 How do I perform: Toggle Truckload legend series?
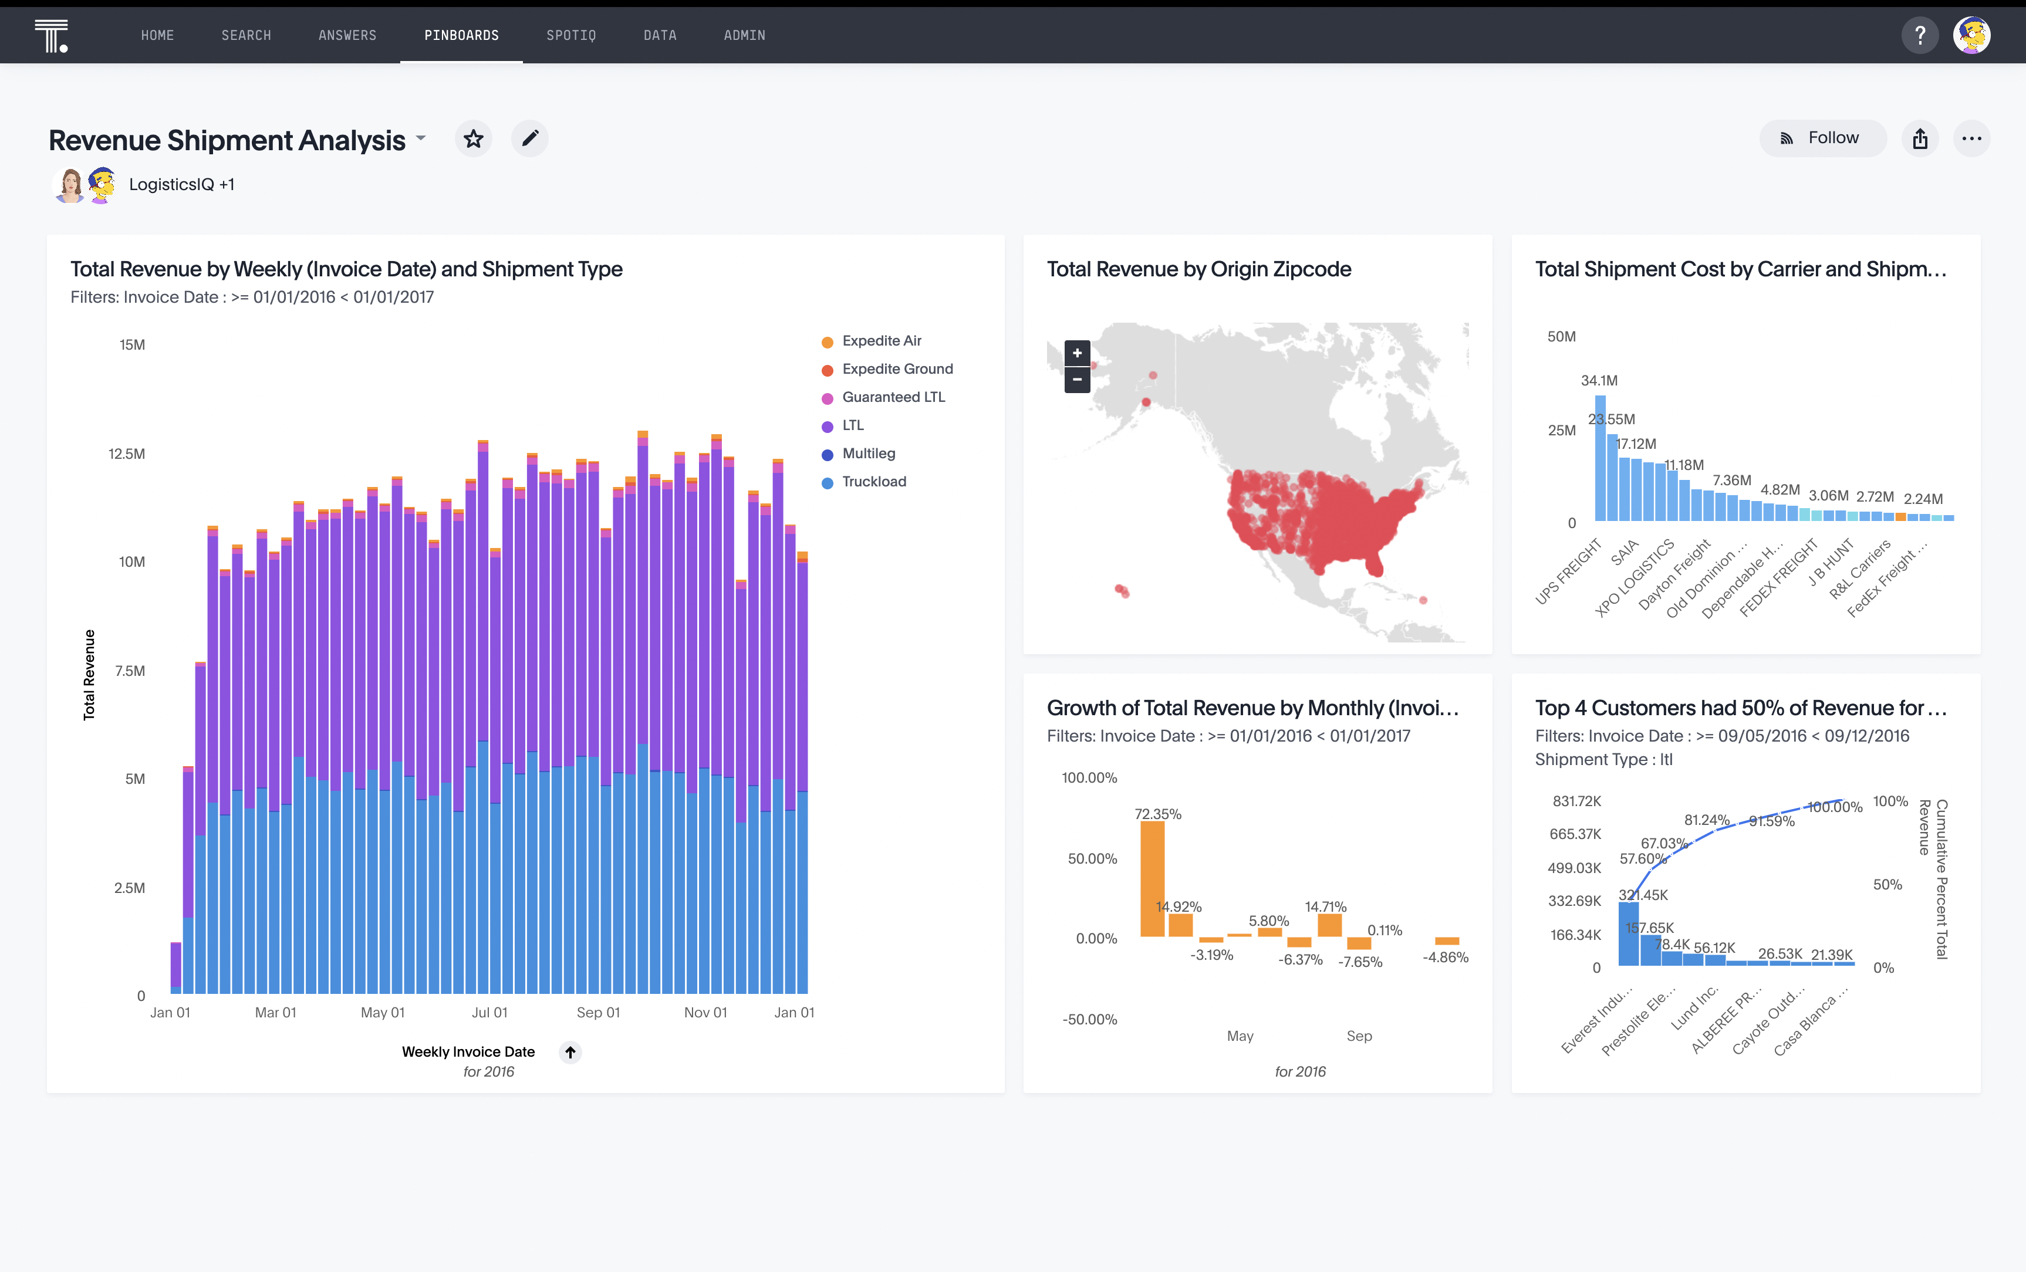864,482
